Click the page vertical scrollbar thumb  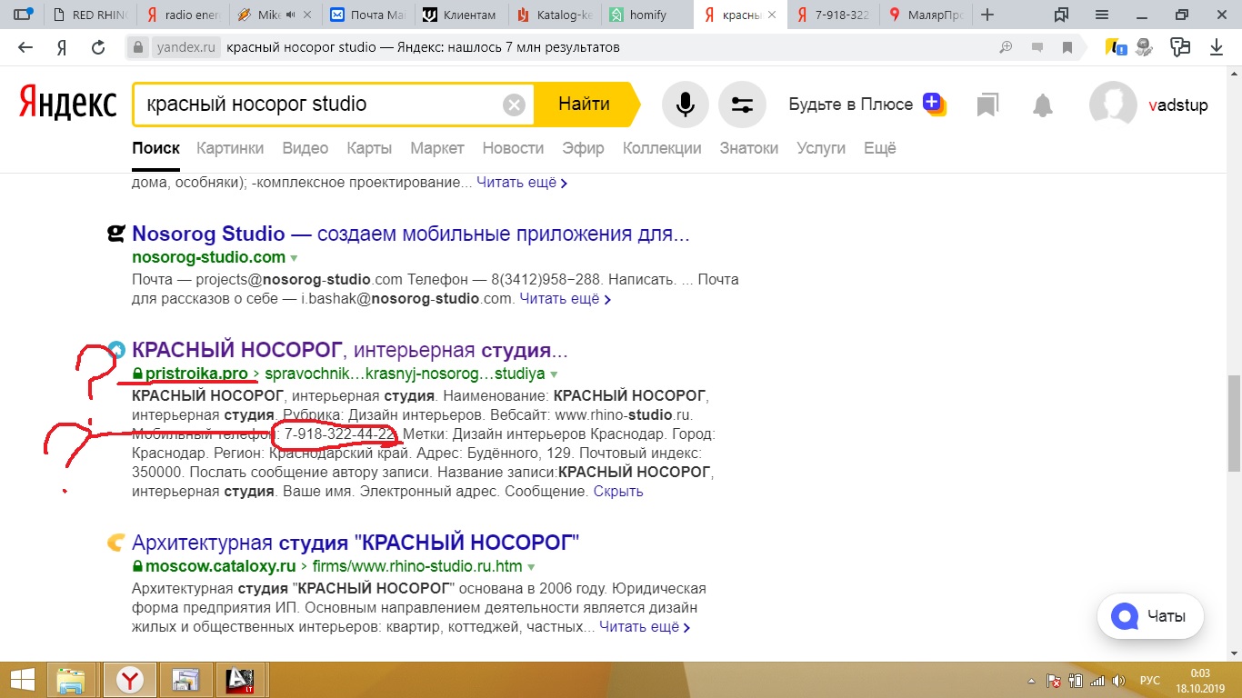[x=1234, y=424]
